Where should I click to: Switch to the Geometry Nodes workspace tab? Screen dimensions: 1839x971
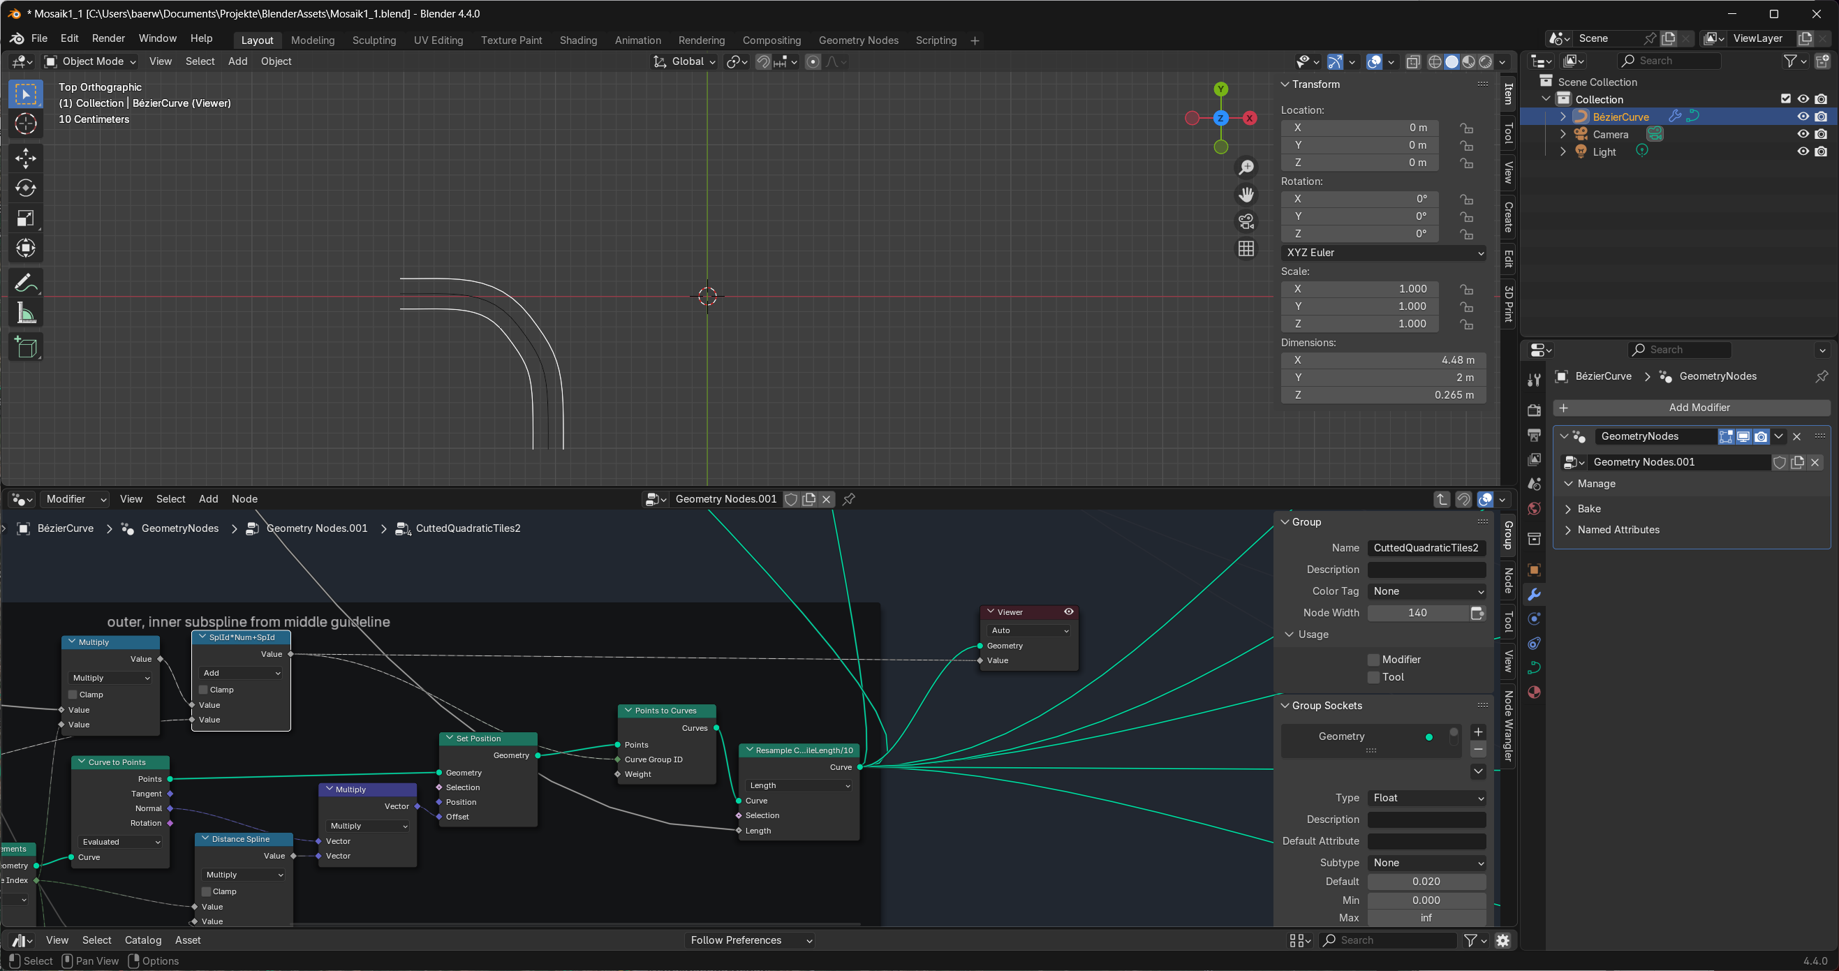[858, 40]
